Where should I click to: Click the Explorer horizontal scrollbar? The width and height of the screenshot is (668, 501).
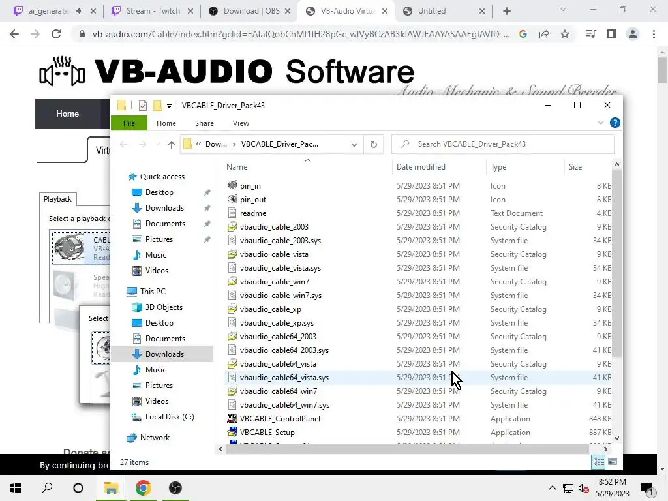(408, 449)
